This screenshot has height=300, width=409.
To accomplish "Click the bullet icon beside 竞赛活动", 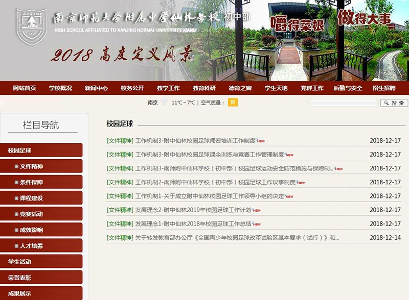I will tap(16, 214).
